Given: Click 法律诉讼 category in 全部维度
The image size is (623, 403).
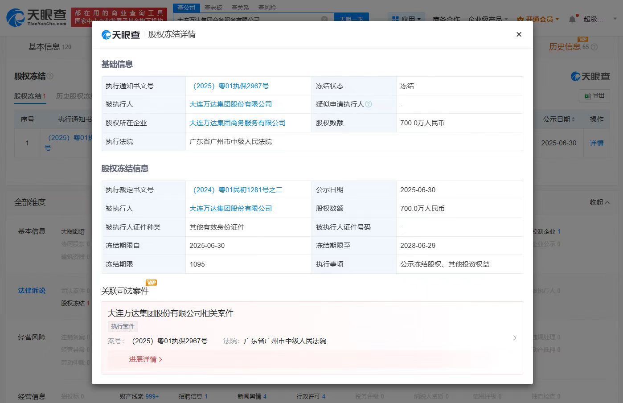Looking at the screenshot, I should pyautogui.click(x=32, y=290).
